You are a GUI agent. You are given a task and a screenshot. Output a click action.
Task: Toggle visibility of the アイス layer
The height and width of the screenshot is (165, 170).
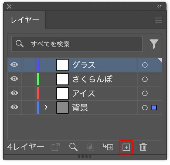click(x=14, y=93)
